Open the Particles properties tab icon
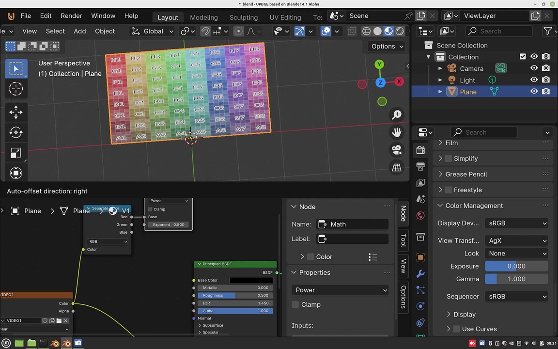Image resolution: width=558 pixels, height=349 pixels. [x=420, y=290]
